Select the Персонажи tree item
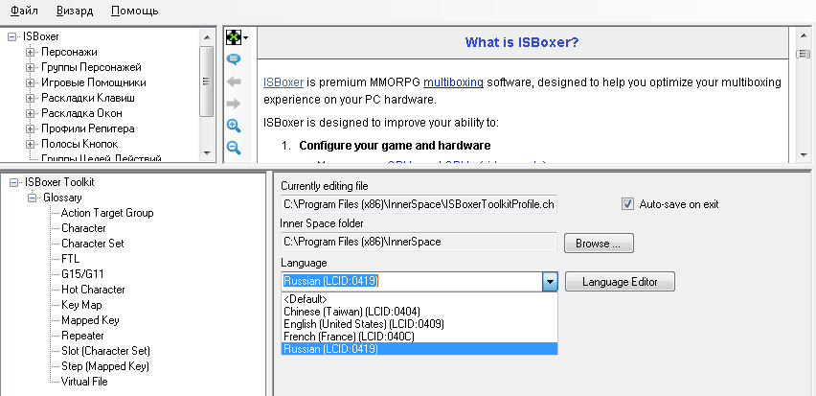816x396 pixels. (x=69, y=52)
